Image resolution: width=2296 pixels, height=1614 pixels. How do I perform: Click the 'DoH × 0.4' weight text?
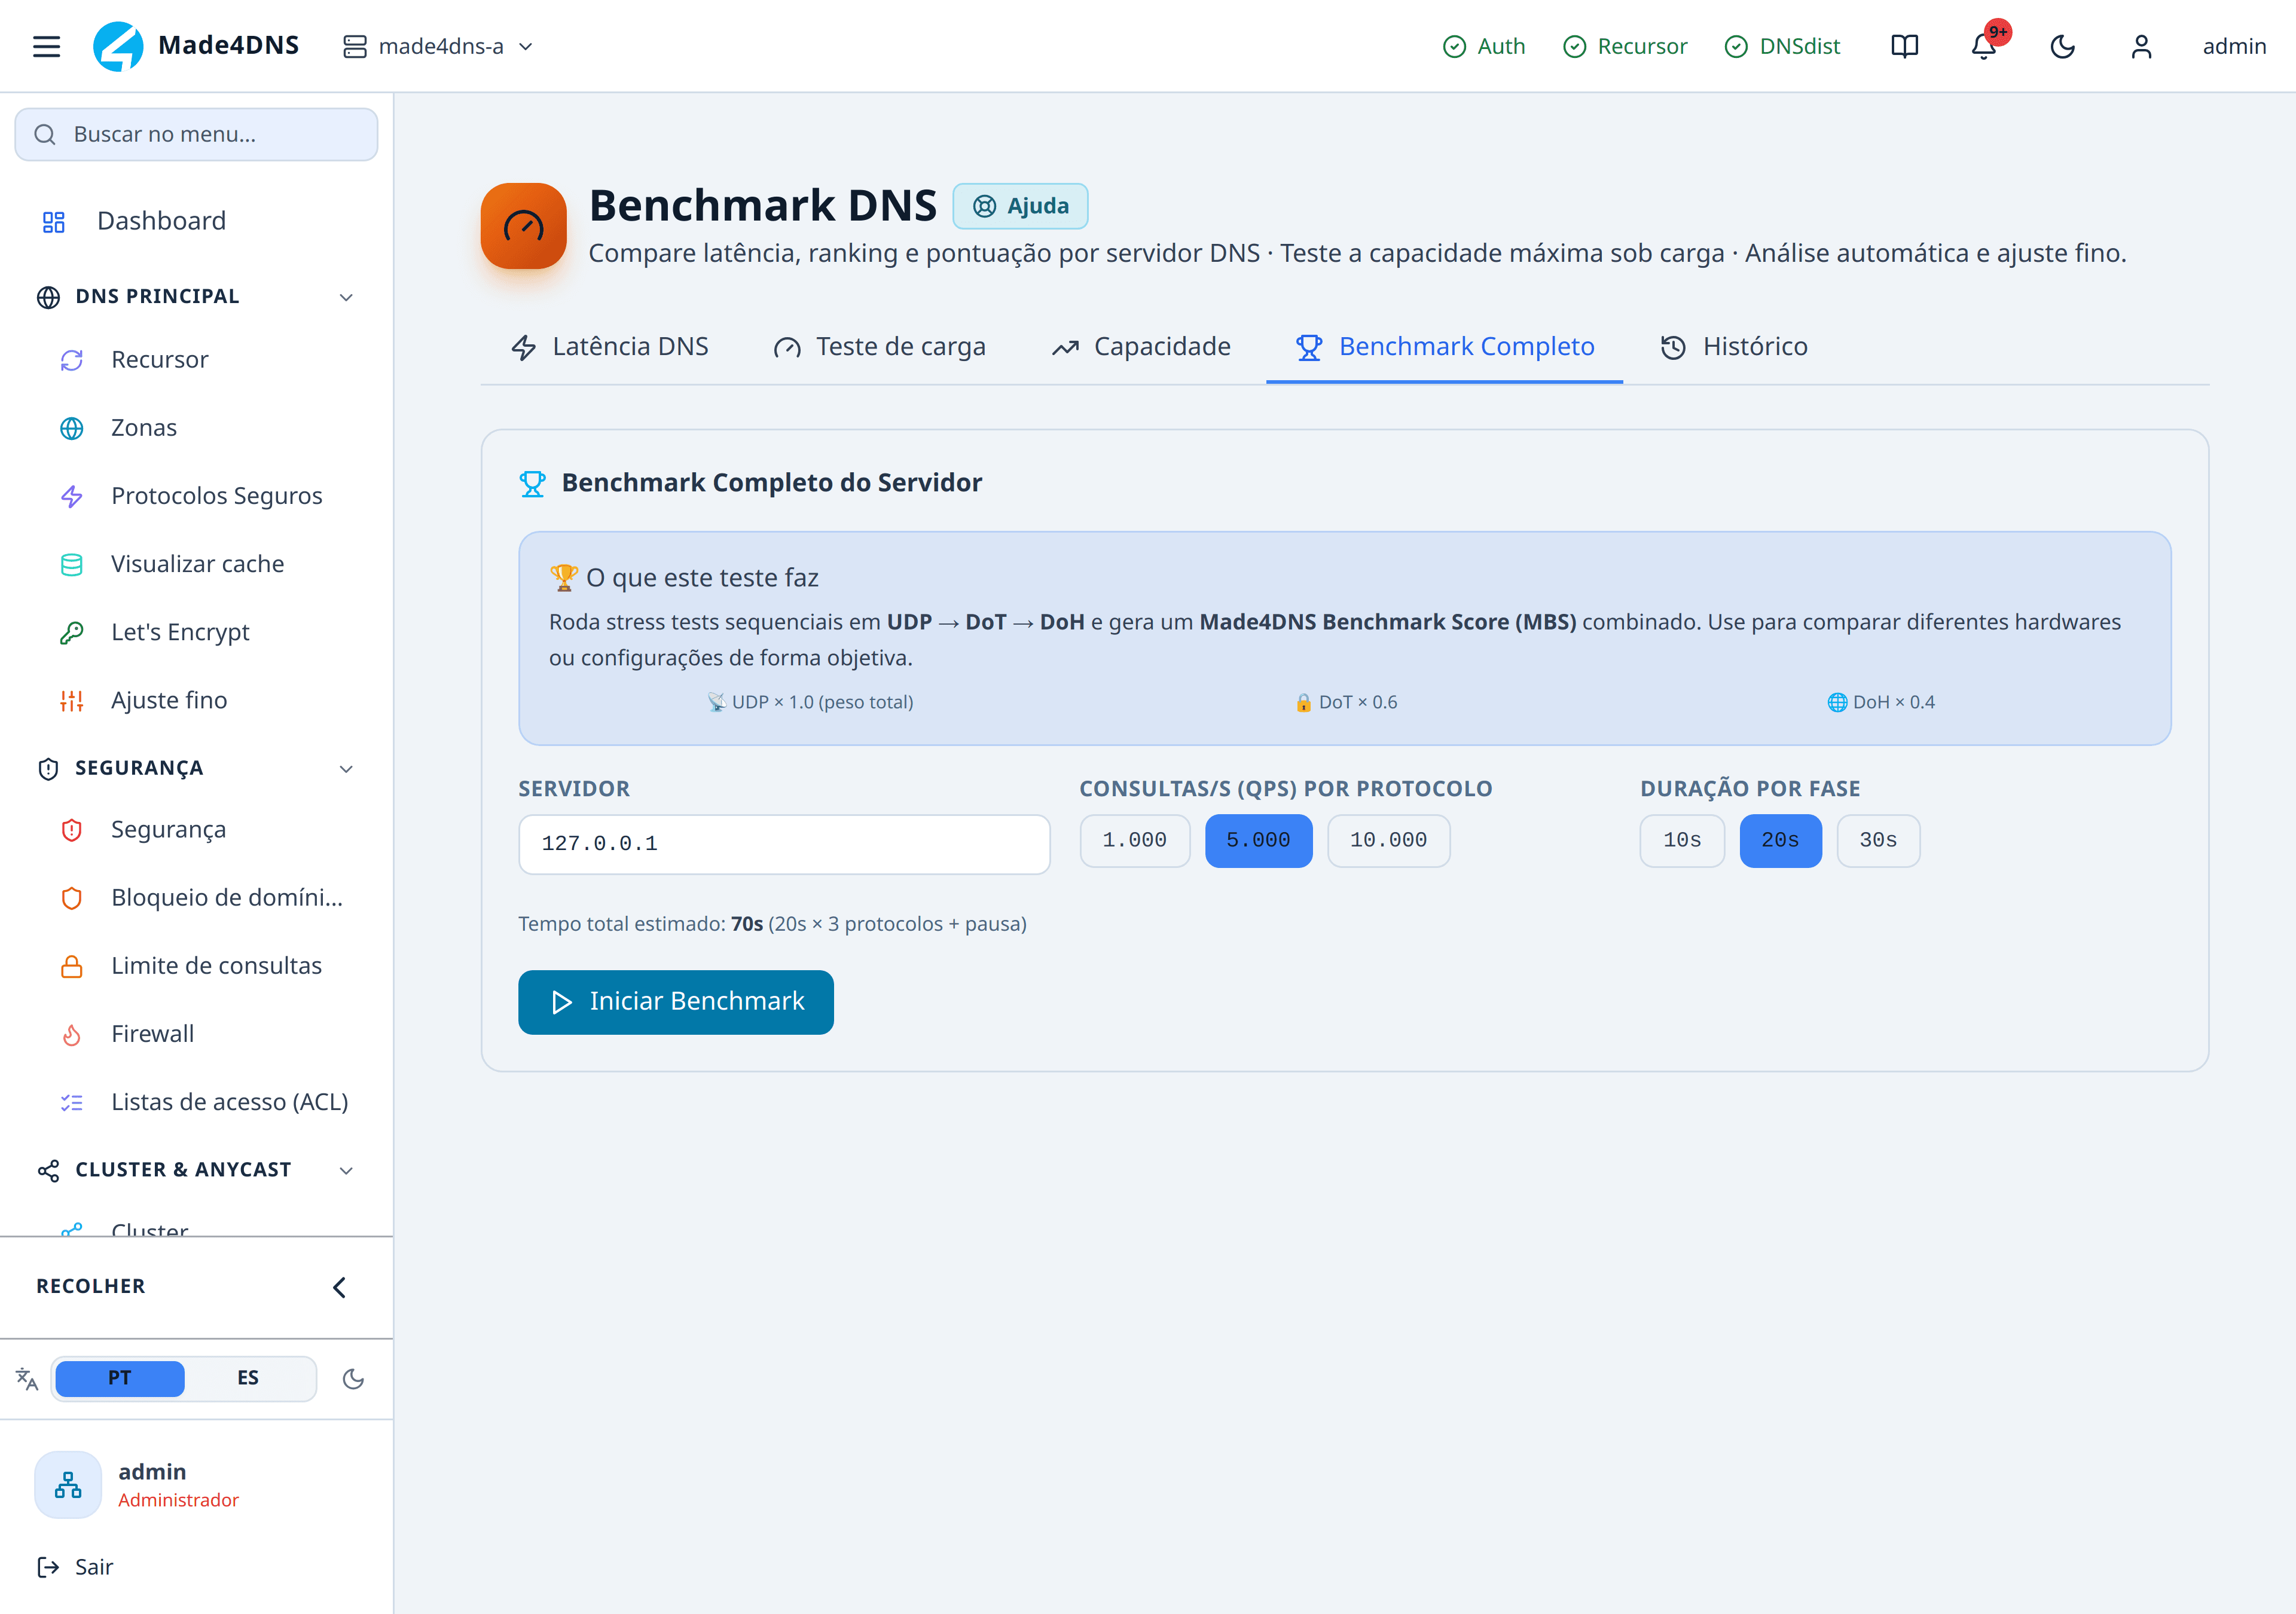[1881, 702]
